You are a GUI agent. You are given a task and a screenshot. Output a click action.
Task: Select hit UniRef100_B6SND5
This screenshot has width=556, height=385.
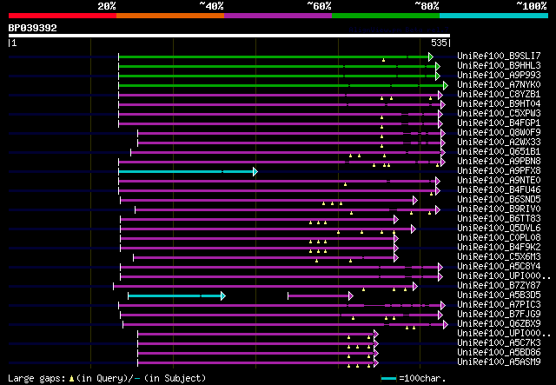coord(499,200)
